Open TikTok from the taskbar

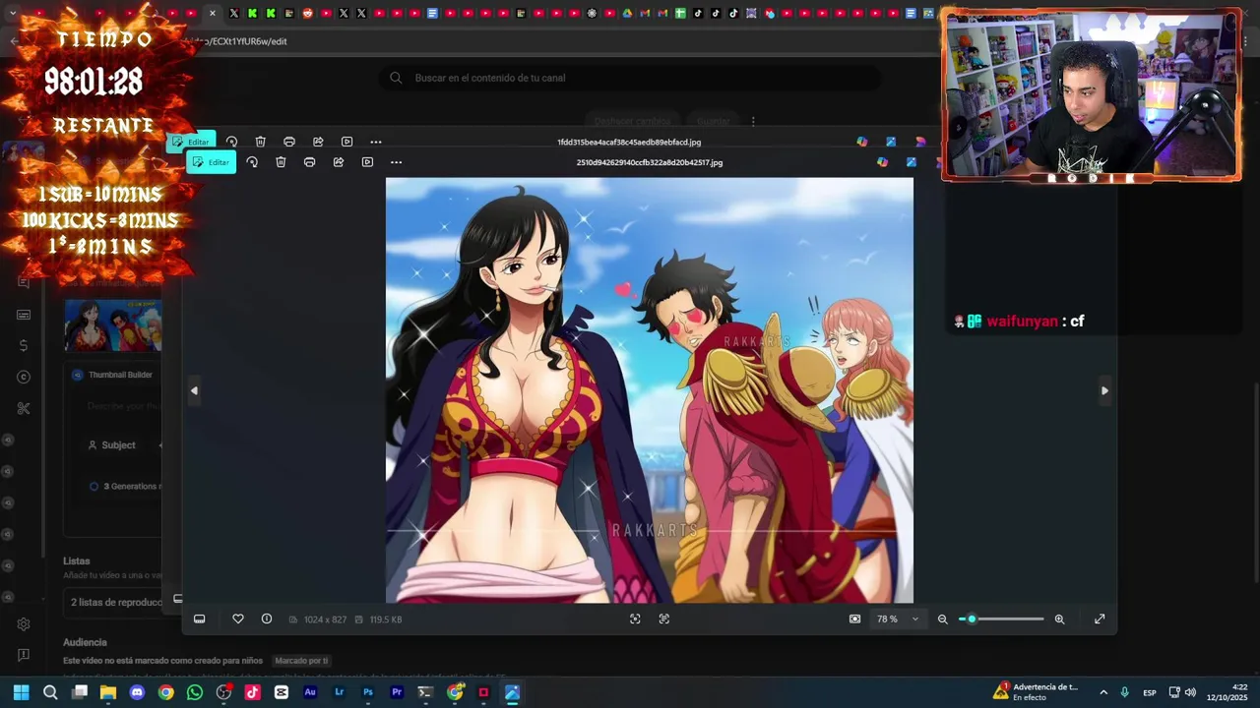coord(252,692)
